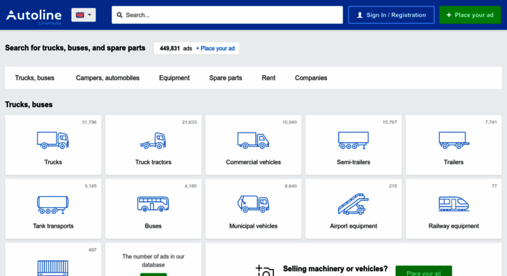Select the Trailers icon tile
507x276 pixels.
(x=453, y=140)
